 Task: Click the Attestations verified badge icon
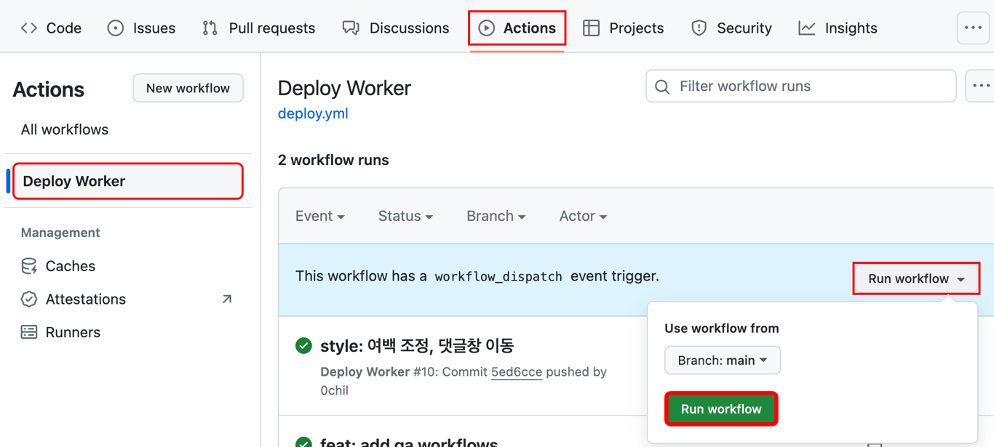point(29,299)
